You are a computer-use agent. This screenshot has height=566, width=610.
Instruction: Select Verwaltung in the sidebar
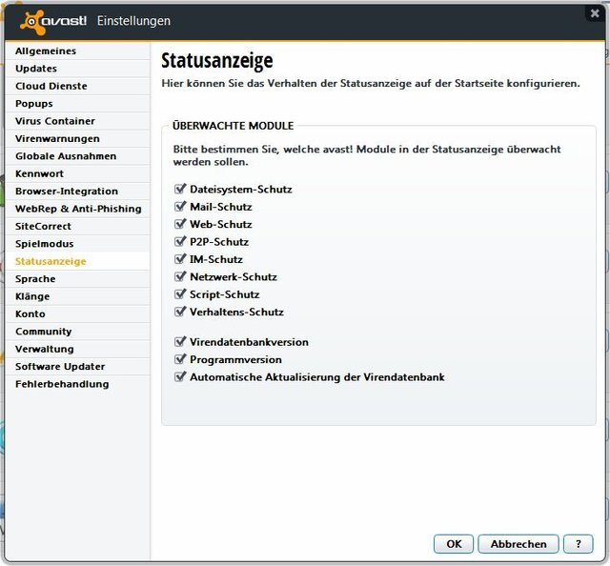coord(77,349)
